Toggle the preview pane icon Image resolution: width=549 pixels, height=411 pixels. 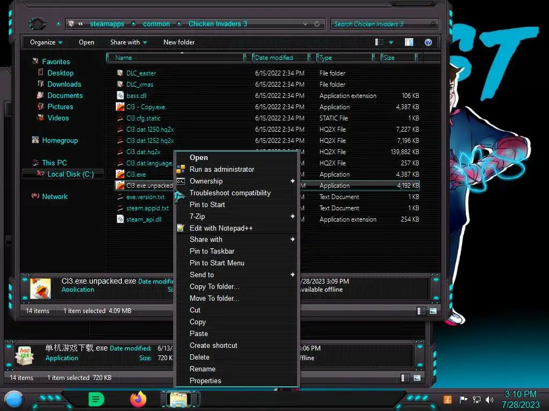click(409, 42)
